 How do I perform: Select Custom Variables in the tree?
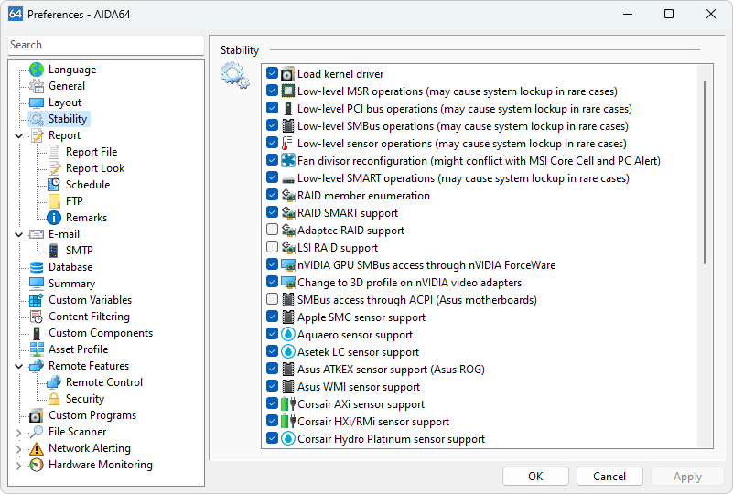click(91, 300)
